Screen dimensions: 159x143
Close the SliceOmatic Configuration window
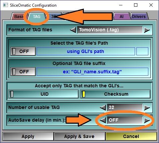pos(151,5)
